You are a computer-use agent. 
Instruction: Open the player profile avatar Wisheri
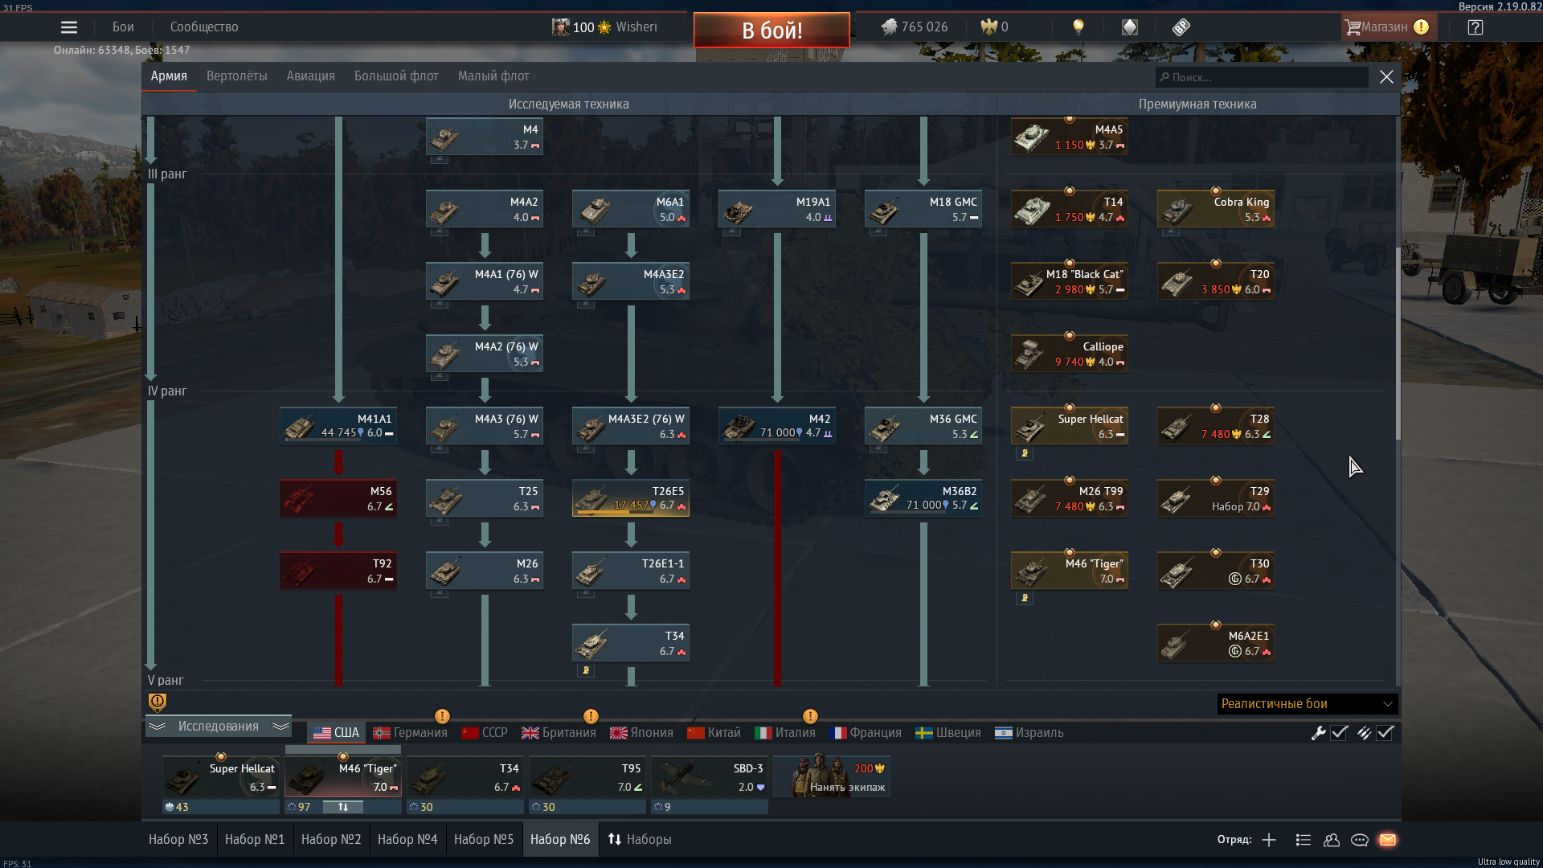pyautogui.click(x=560, y=27)
